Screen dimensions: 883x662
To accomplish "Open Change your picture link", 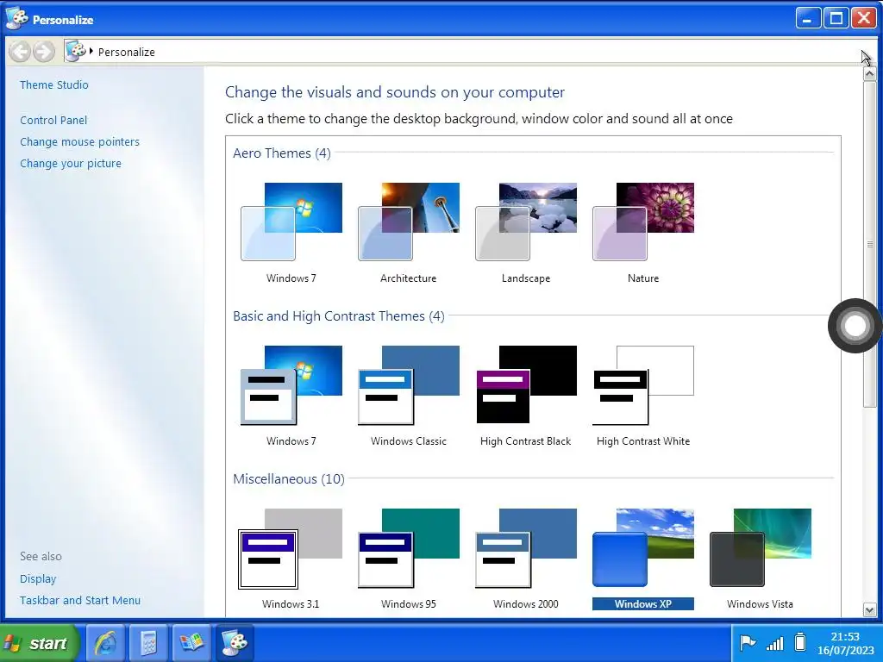I will 71,163.
